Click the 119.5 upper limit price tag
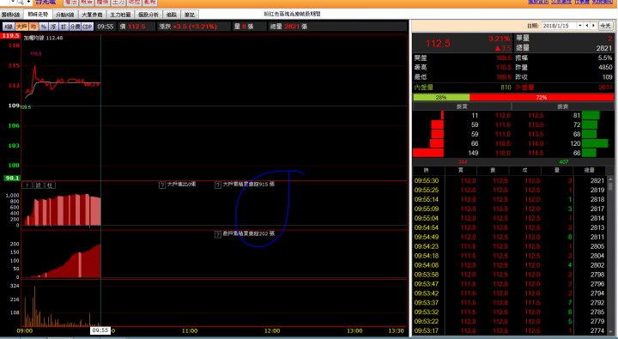This screenshot has width=618, height=339. [10, 36]
